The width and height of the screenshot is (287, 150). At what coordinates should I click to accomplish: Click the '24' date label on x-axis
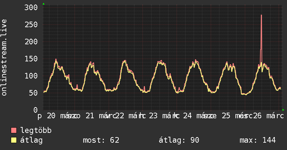click(x=187, y=116)
